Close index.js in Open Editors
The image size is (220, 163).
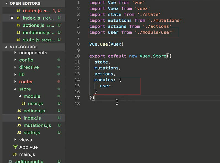[x=12, y=18]
